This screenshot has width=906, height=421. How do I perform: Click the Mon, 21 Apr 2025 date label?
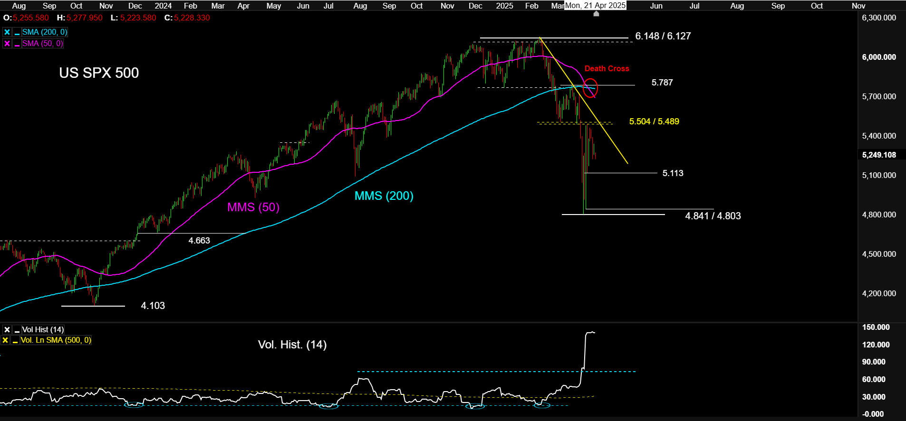[595, 6]
